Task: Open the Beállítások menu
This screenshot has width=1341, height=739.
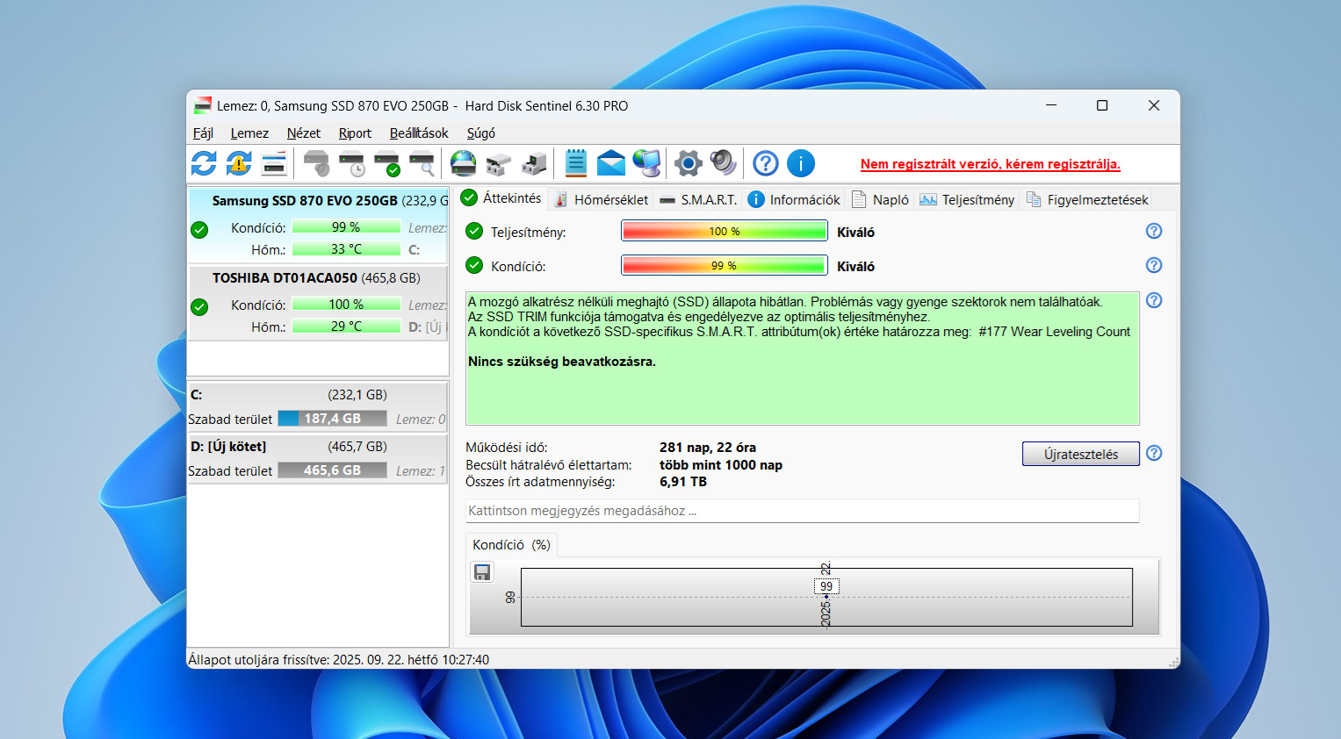Action: coord(419,133)
